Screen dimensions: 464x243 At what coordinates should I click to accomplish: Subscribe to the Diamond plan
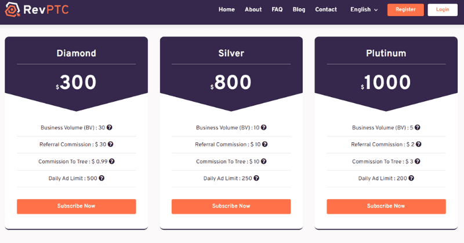pyautogui.click(x=77, y=207)
